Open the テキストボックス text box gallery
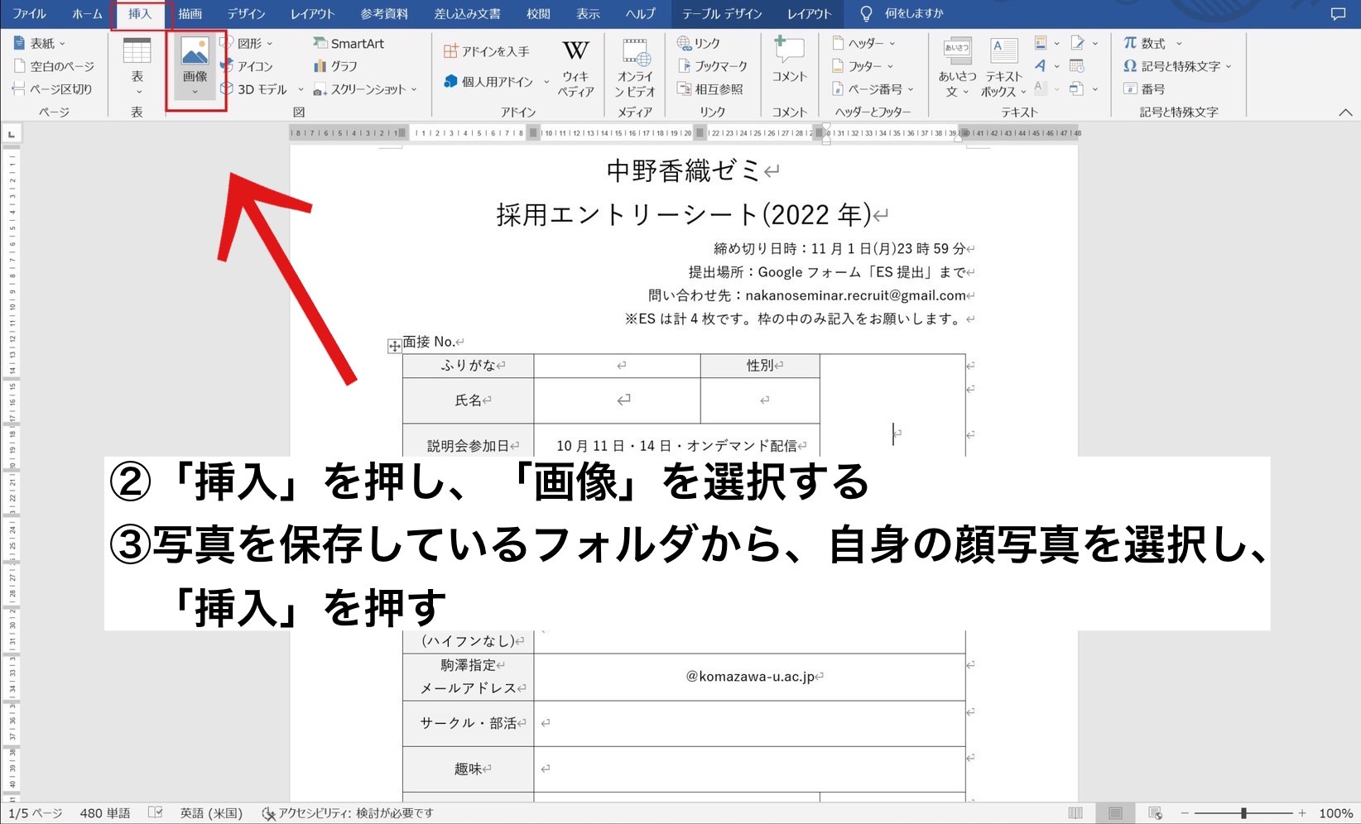Screen dimensions: 1361x824 1003,69
